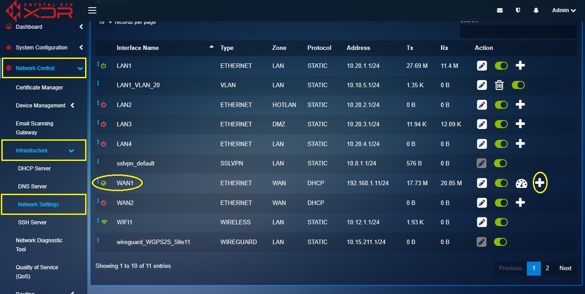Click the WAN1 globe status icon
Screen dimensions: 585x294
pos(104,183)
